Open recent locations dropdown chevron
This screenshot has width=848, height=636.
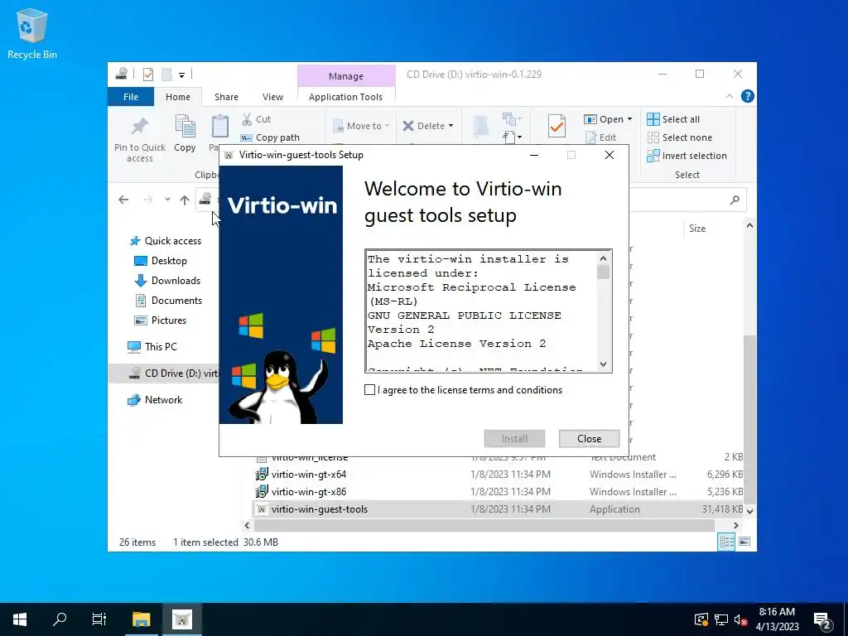tap(167, 200)
